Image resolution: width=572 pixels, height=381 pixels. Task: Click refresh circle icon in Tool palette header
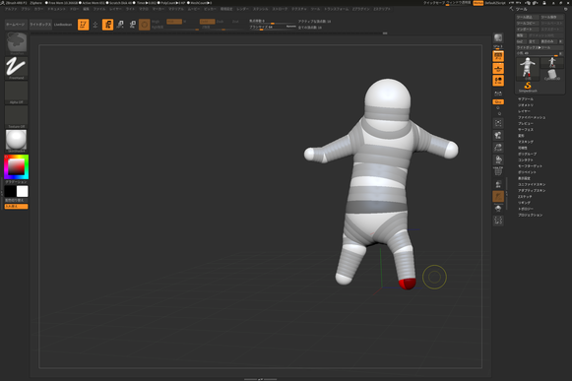(x=566, y=9)
